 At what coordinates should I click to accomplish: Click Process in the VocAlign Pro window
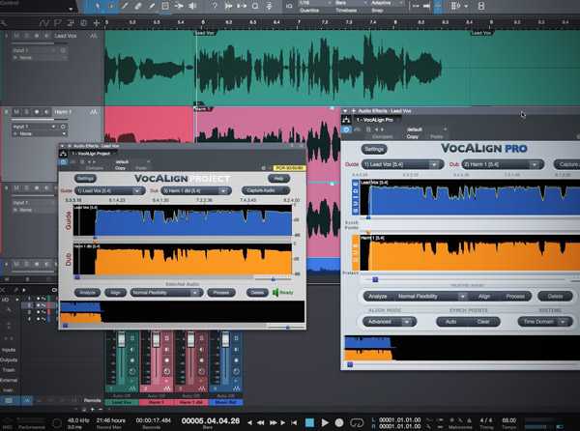click(x=515, y=296)
